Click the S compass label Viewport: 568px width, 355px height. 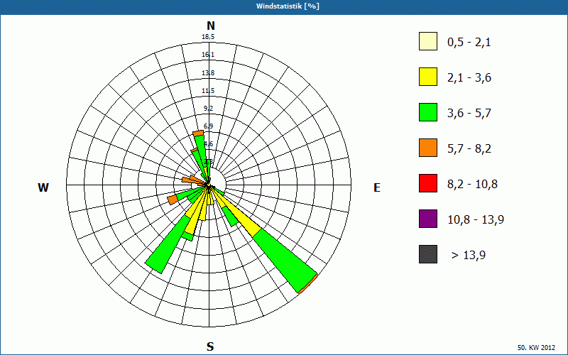(x=210, y=346)
